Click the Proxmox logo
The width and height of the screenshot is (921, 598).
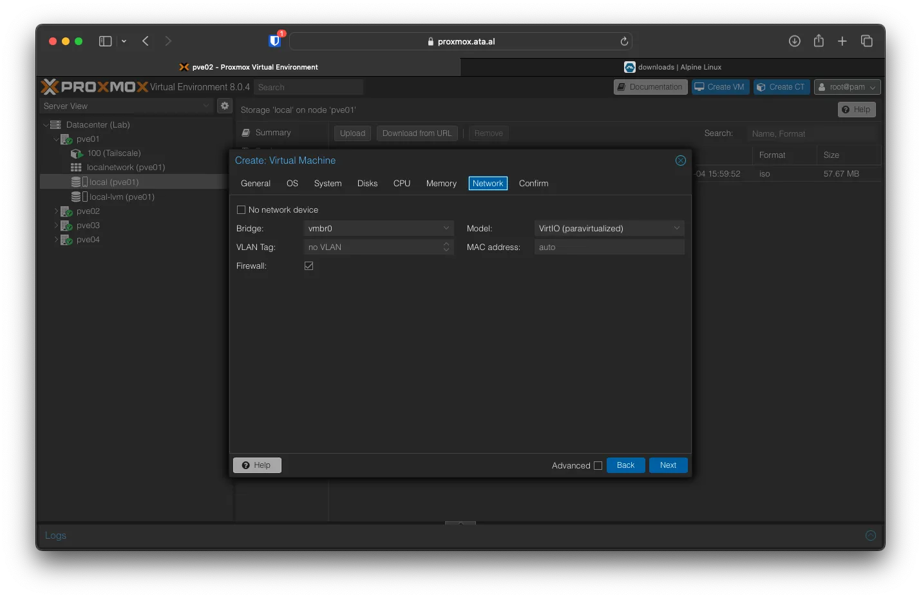pos(95,86)
